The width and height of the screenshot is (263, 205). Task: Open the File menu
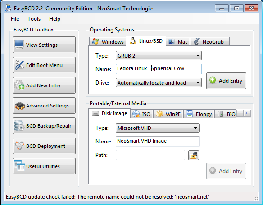coord(15,19)
